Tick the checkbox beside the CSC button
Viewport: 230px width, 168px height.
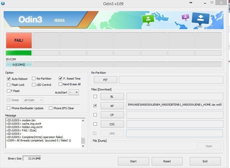tap(95, 124)
